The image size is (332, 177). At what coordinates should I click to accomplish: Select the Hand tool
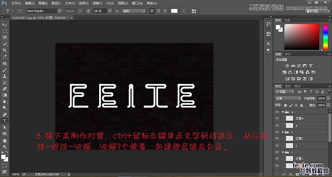[x=4, y=141]
